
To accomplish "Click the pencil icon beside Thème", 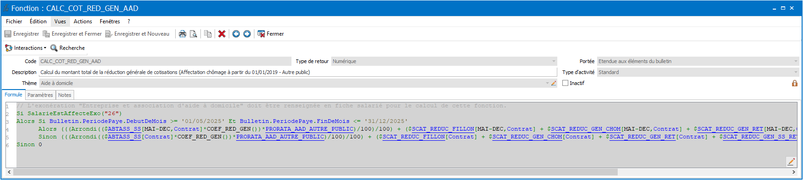I will (554, 83).
